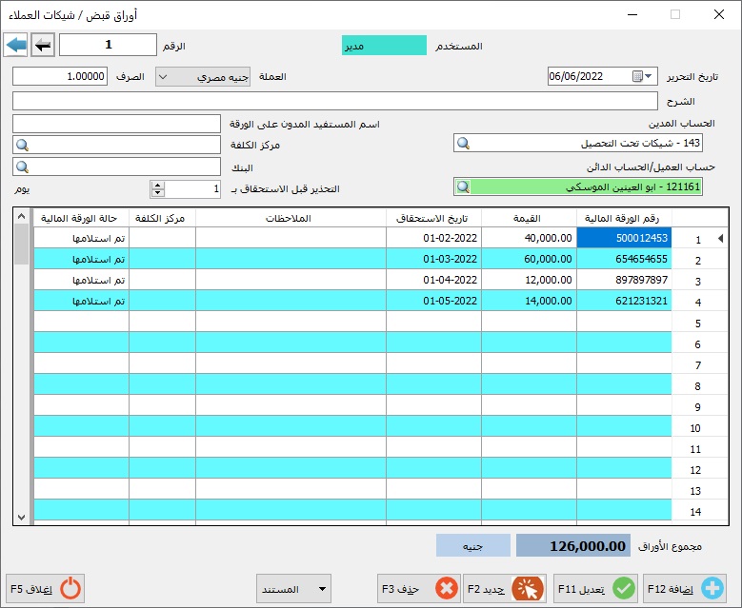
Task: Open the calendar icon in date field
Action: pyautogui.click(x=637, y=77)
